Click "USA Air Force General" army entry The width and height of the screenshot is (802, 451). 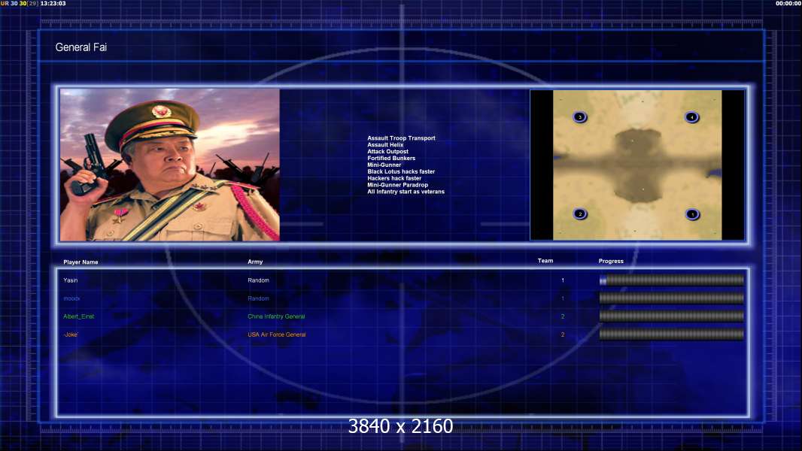pos(277,334)
